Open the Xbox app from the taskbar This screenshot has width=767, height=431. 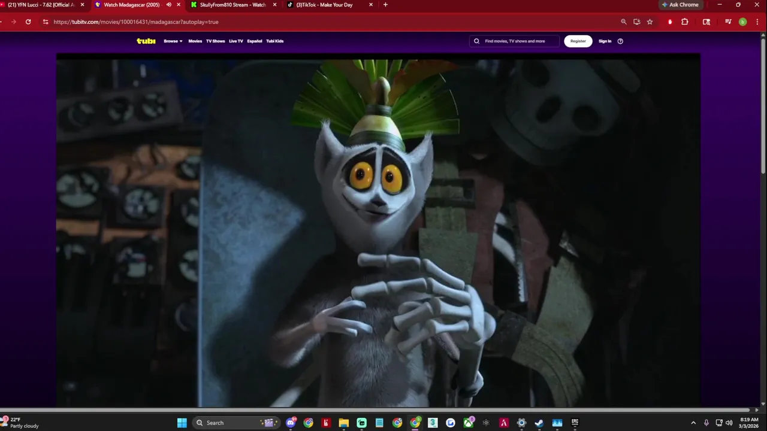pos(469,423)
